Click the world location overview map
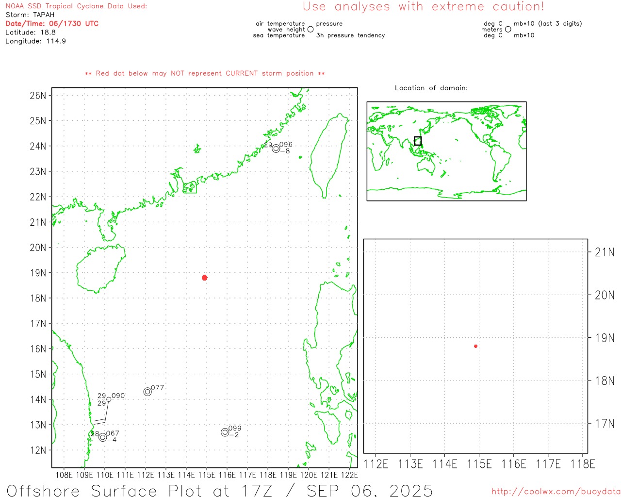 tap(446, 151)
